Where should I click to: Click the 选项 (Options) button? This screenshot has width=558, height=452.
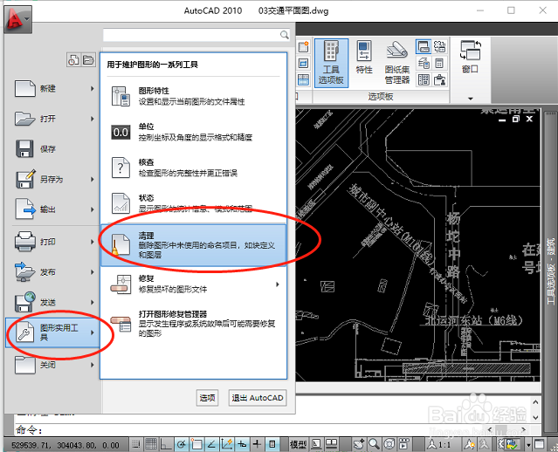[x=208, y=398]
